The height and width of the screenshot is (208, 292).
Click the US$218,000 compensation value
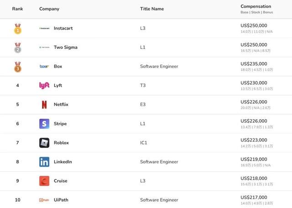[254, 178]
